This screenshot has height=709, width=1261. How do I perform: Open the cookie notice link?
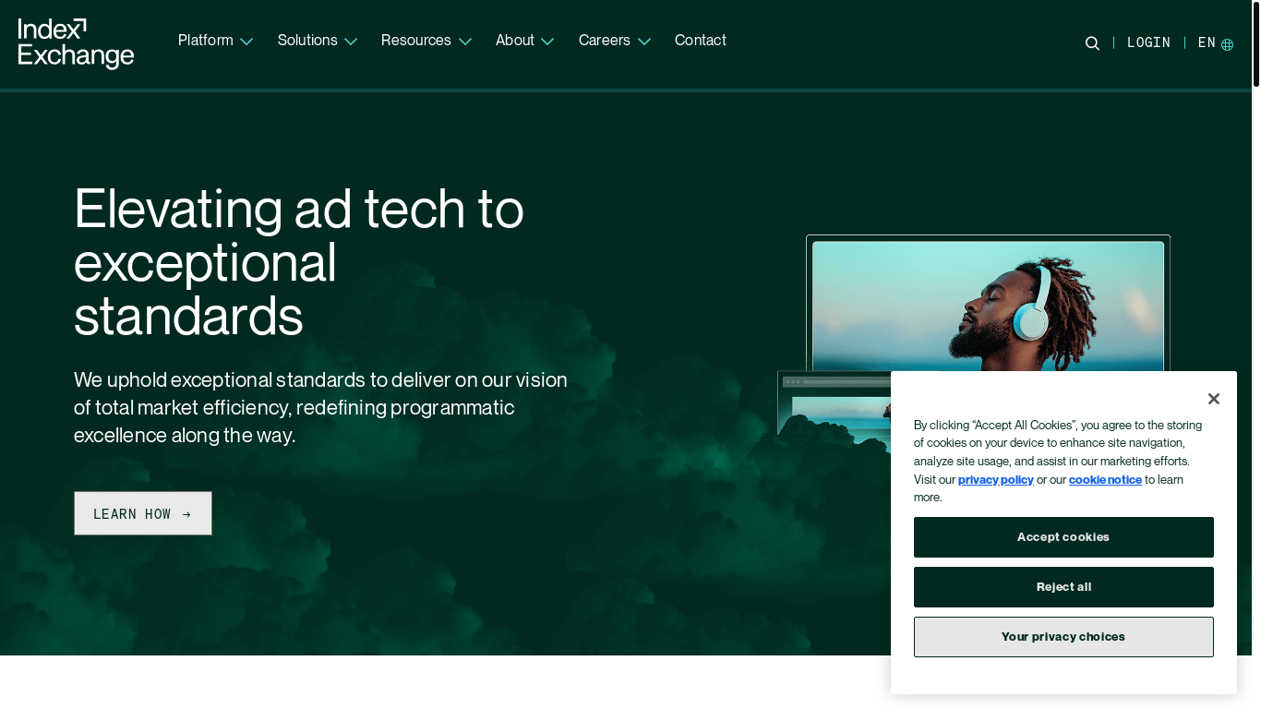tap(1105, 479)
